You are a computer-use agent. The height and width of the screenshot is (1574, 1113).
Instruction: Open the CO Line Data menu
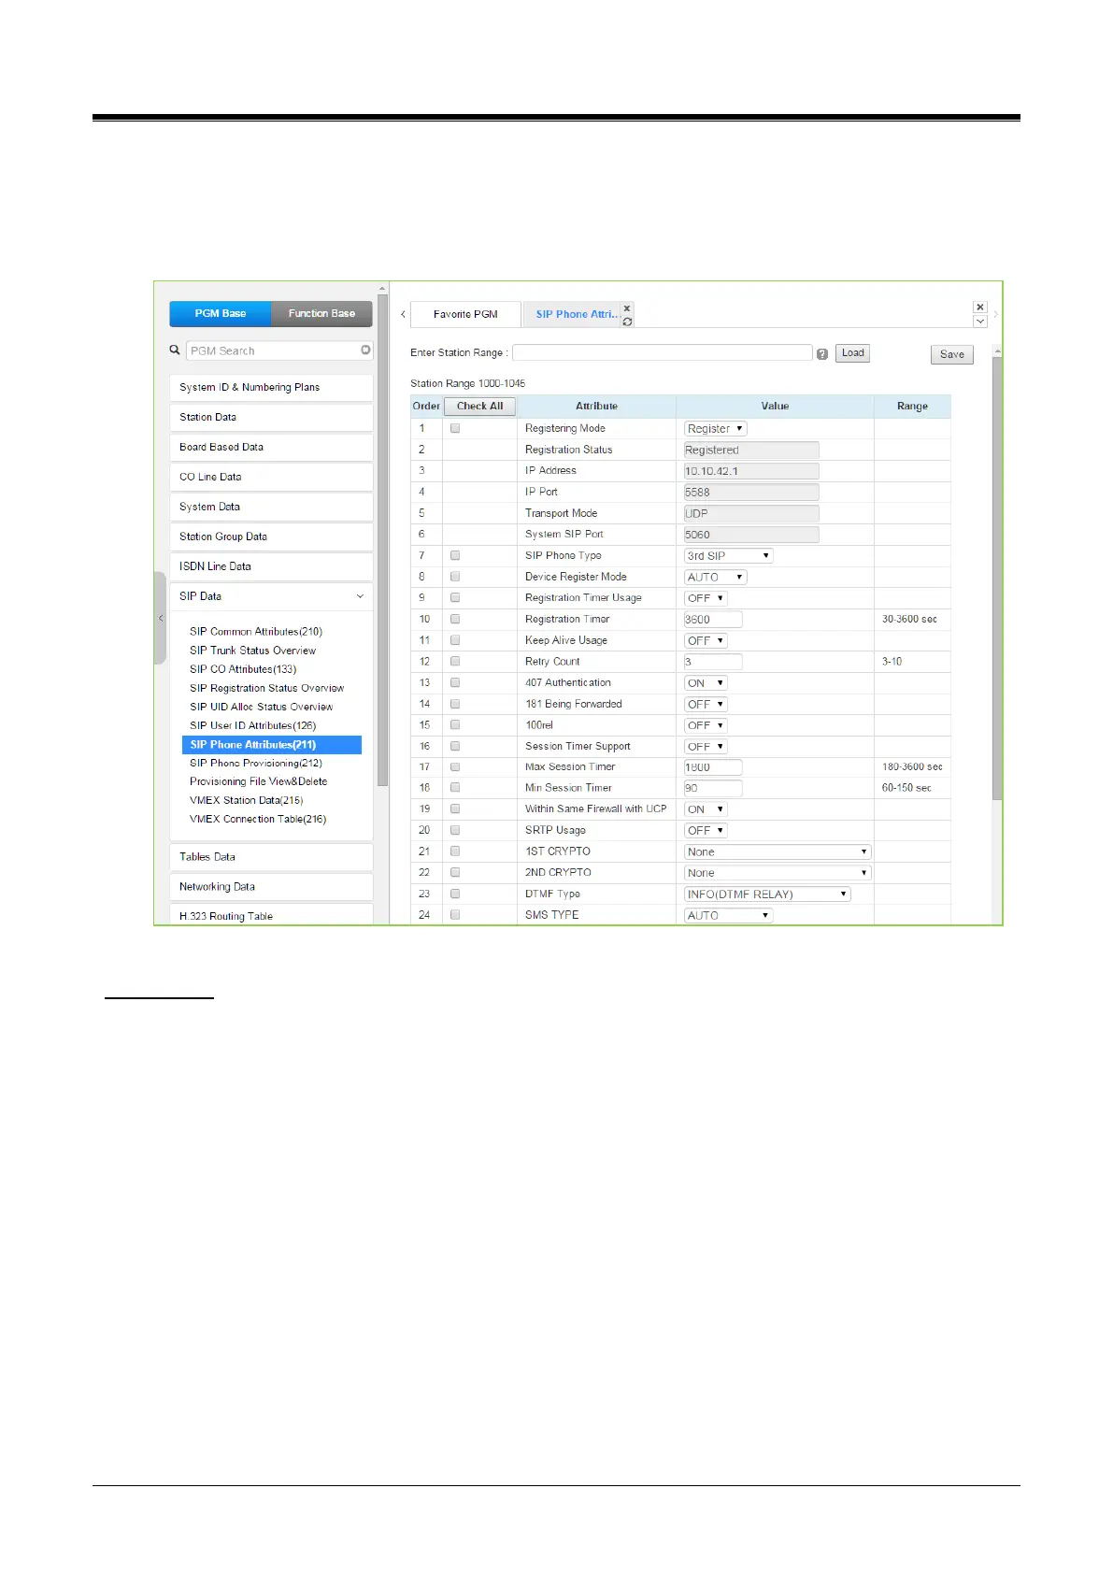coord(271,477)
